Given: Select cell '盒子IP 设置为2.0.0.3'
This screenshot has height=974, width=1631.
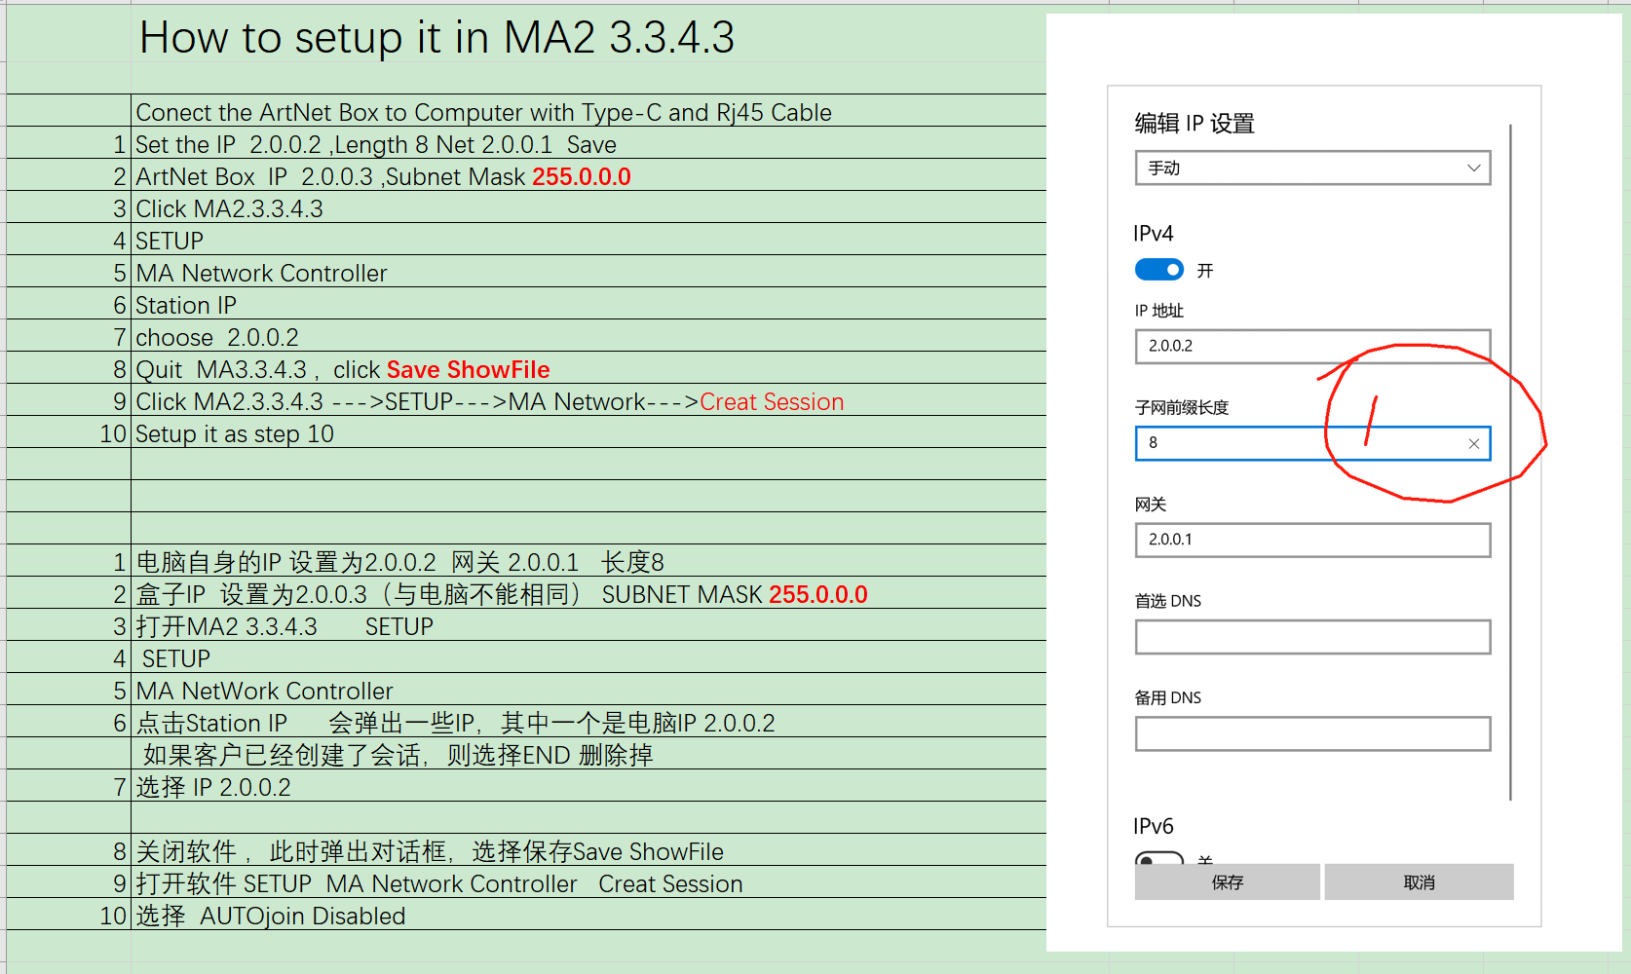Looking at the screenshot, I should [x=588, y=593].
